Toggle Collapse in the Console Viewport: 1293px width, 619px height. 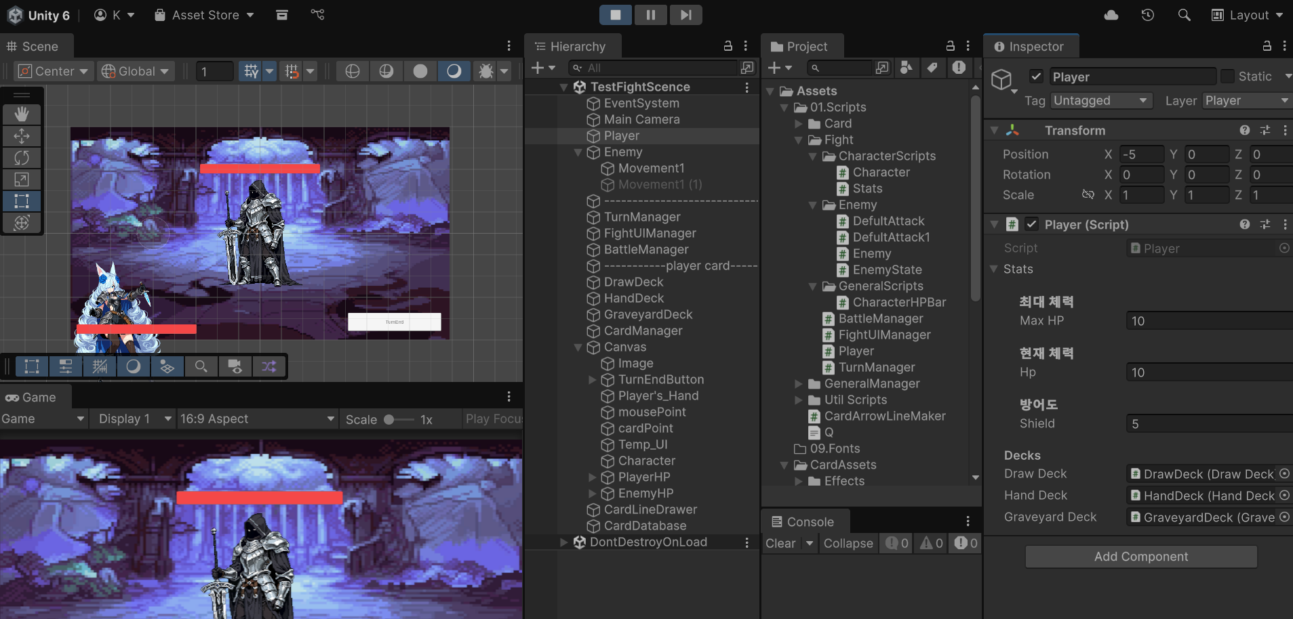point(848,543)
